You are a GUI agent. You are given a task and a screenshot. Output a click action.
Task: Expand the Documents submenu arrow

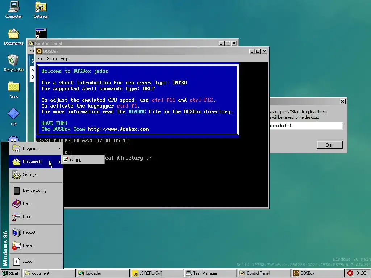59,162
